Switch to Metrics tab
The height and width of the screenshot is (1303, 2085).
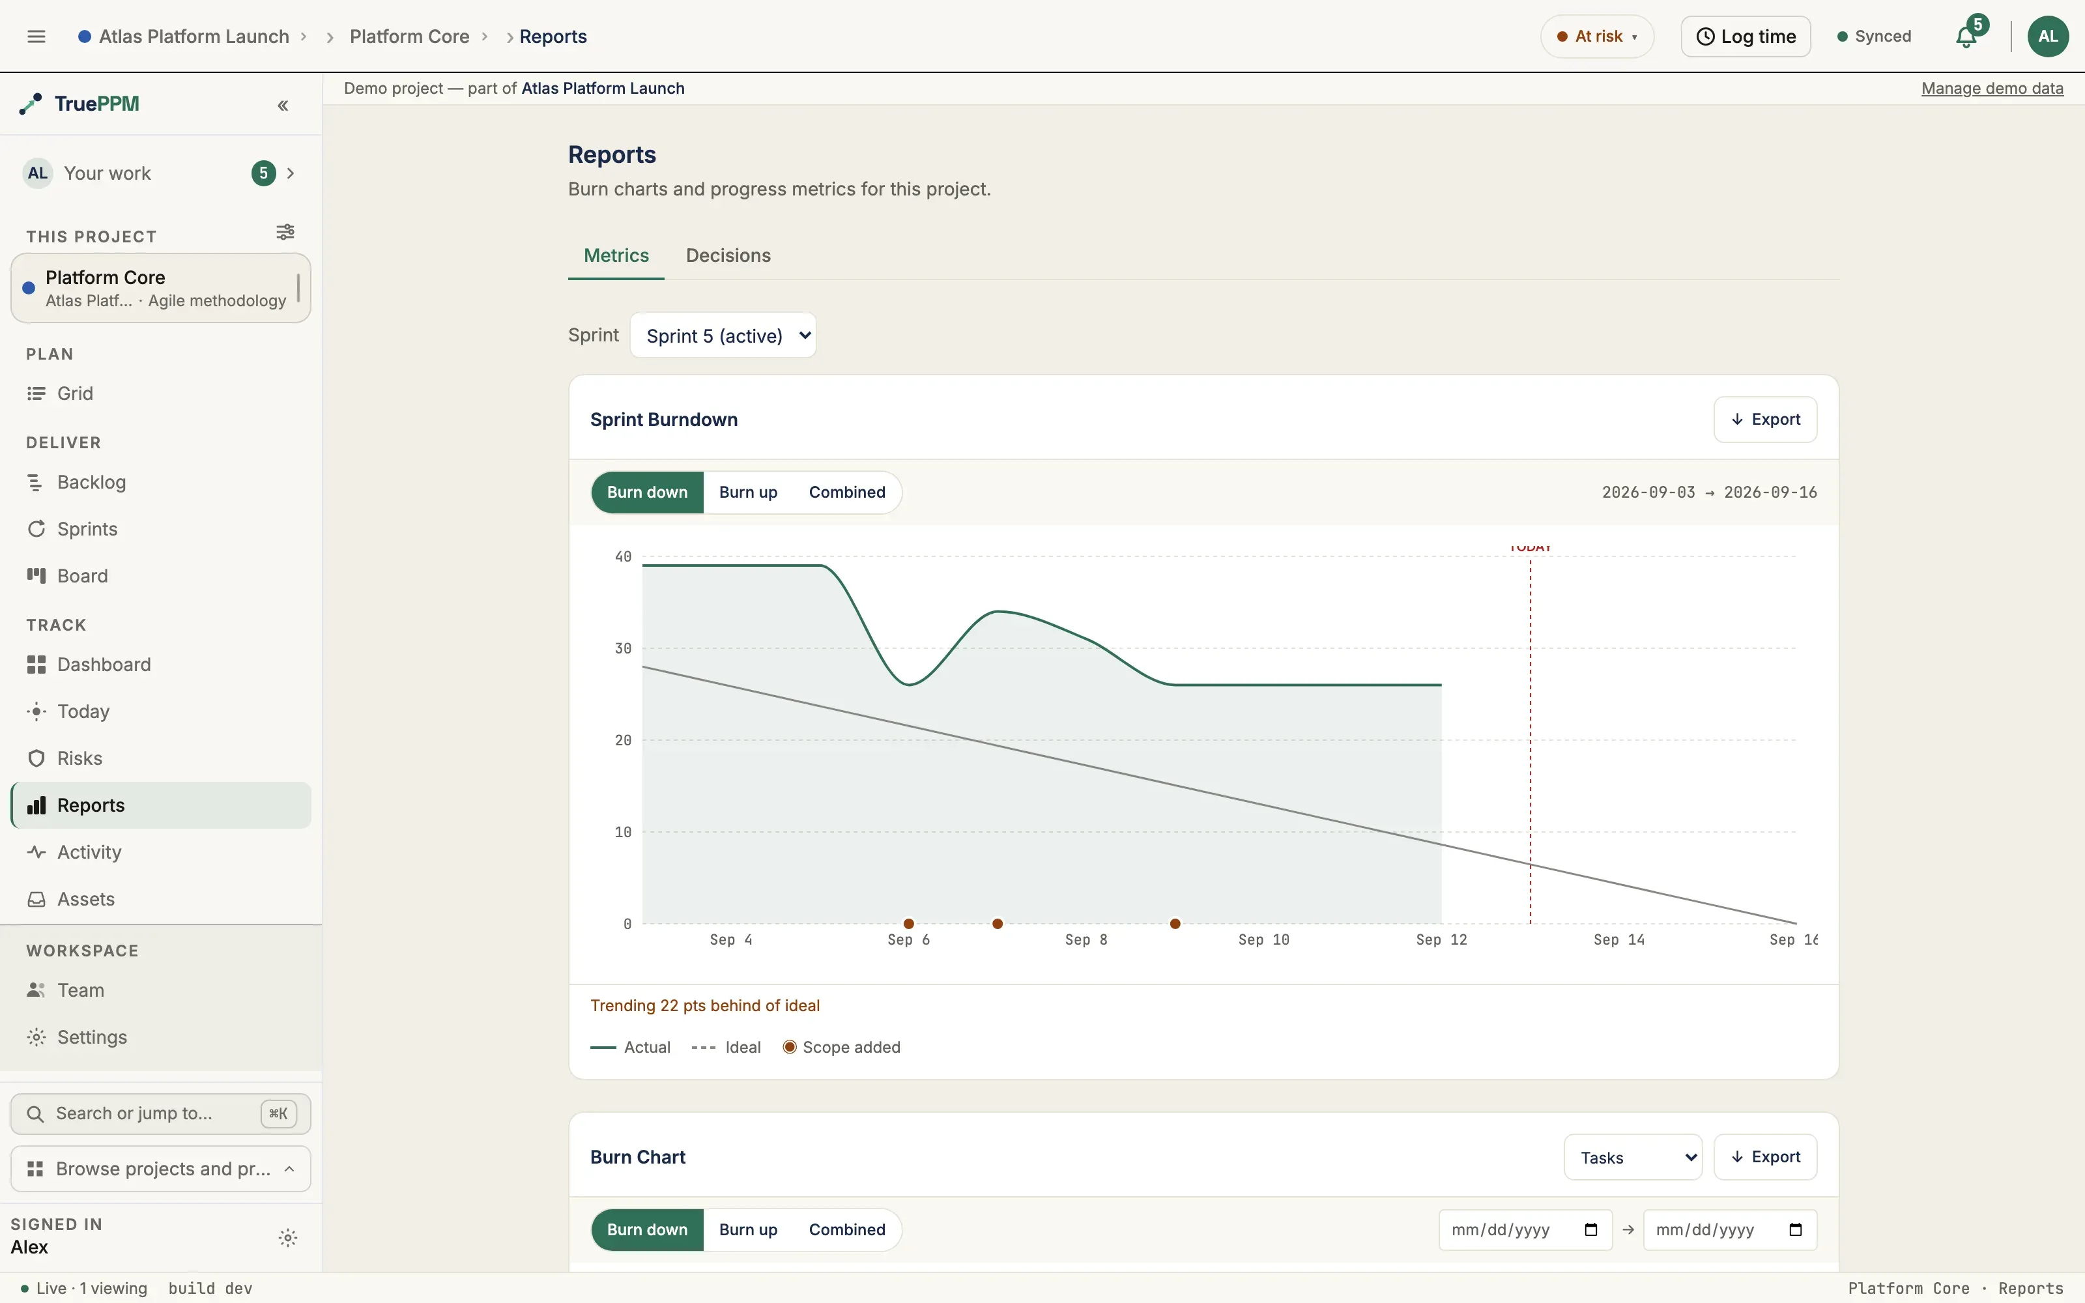(616, 255)
